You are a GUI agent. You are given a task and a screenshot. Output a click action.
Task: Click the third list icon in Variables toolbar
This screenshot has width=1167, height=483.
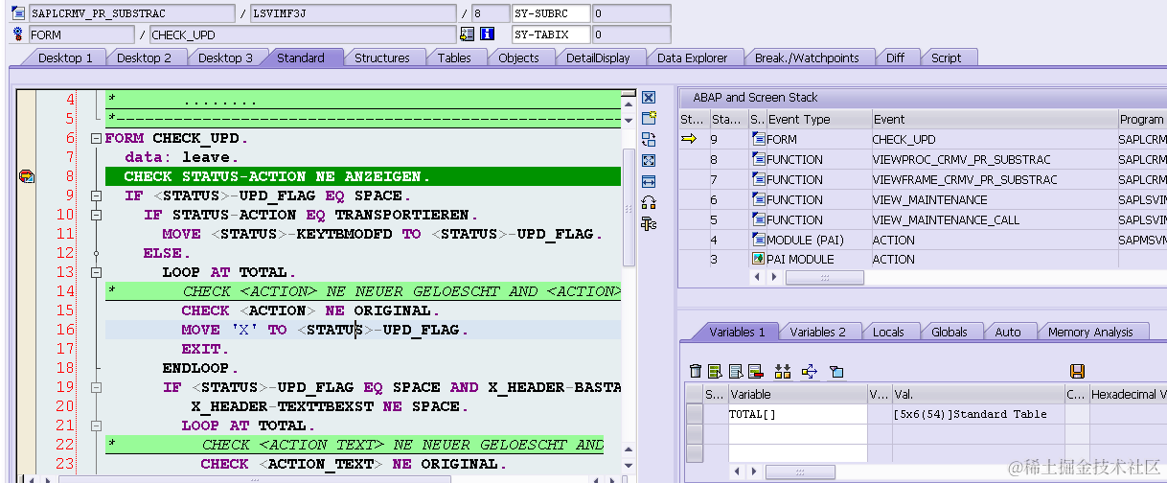[x=735, y=371]
